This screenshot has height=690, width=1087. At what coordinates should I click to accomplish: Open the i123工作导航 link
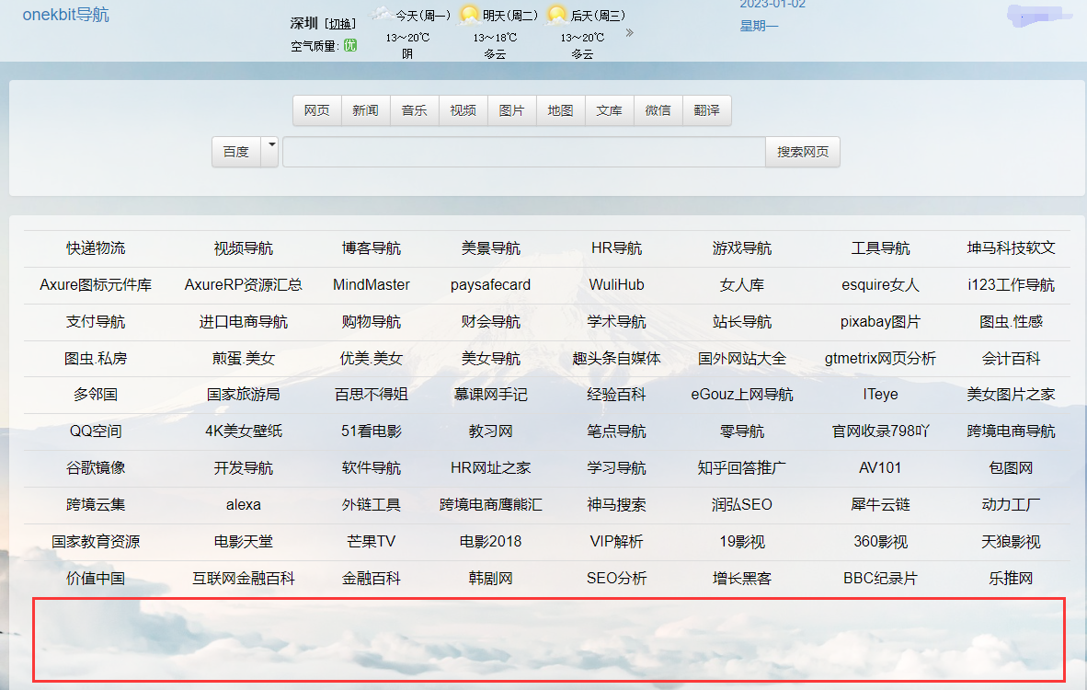coord(1011,285)
